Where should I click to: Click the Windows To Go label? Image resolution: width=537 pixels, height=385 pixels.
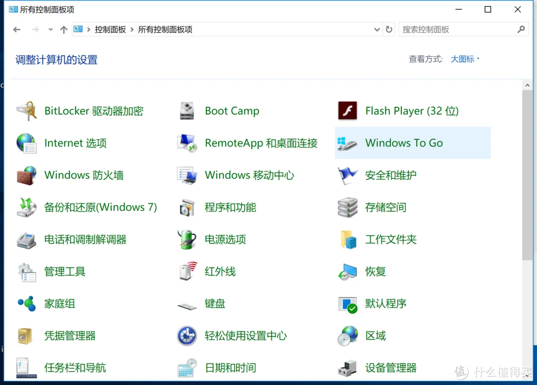pyautogui.click(x=404, y=143)
